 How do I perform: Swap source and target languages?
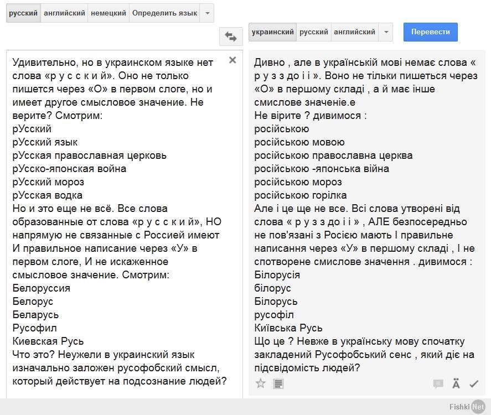pos(231,37)
